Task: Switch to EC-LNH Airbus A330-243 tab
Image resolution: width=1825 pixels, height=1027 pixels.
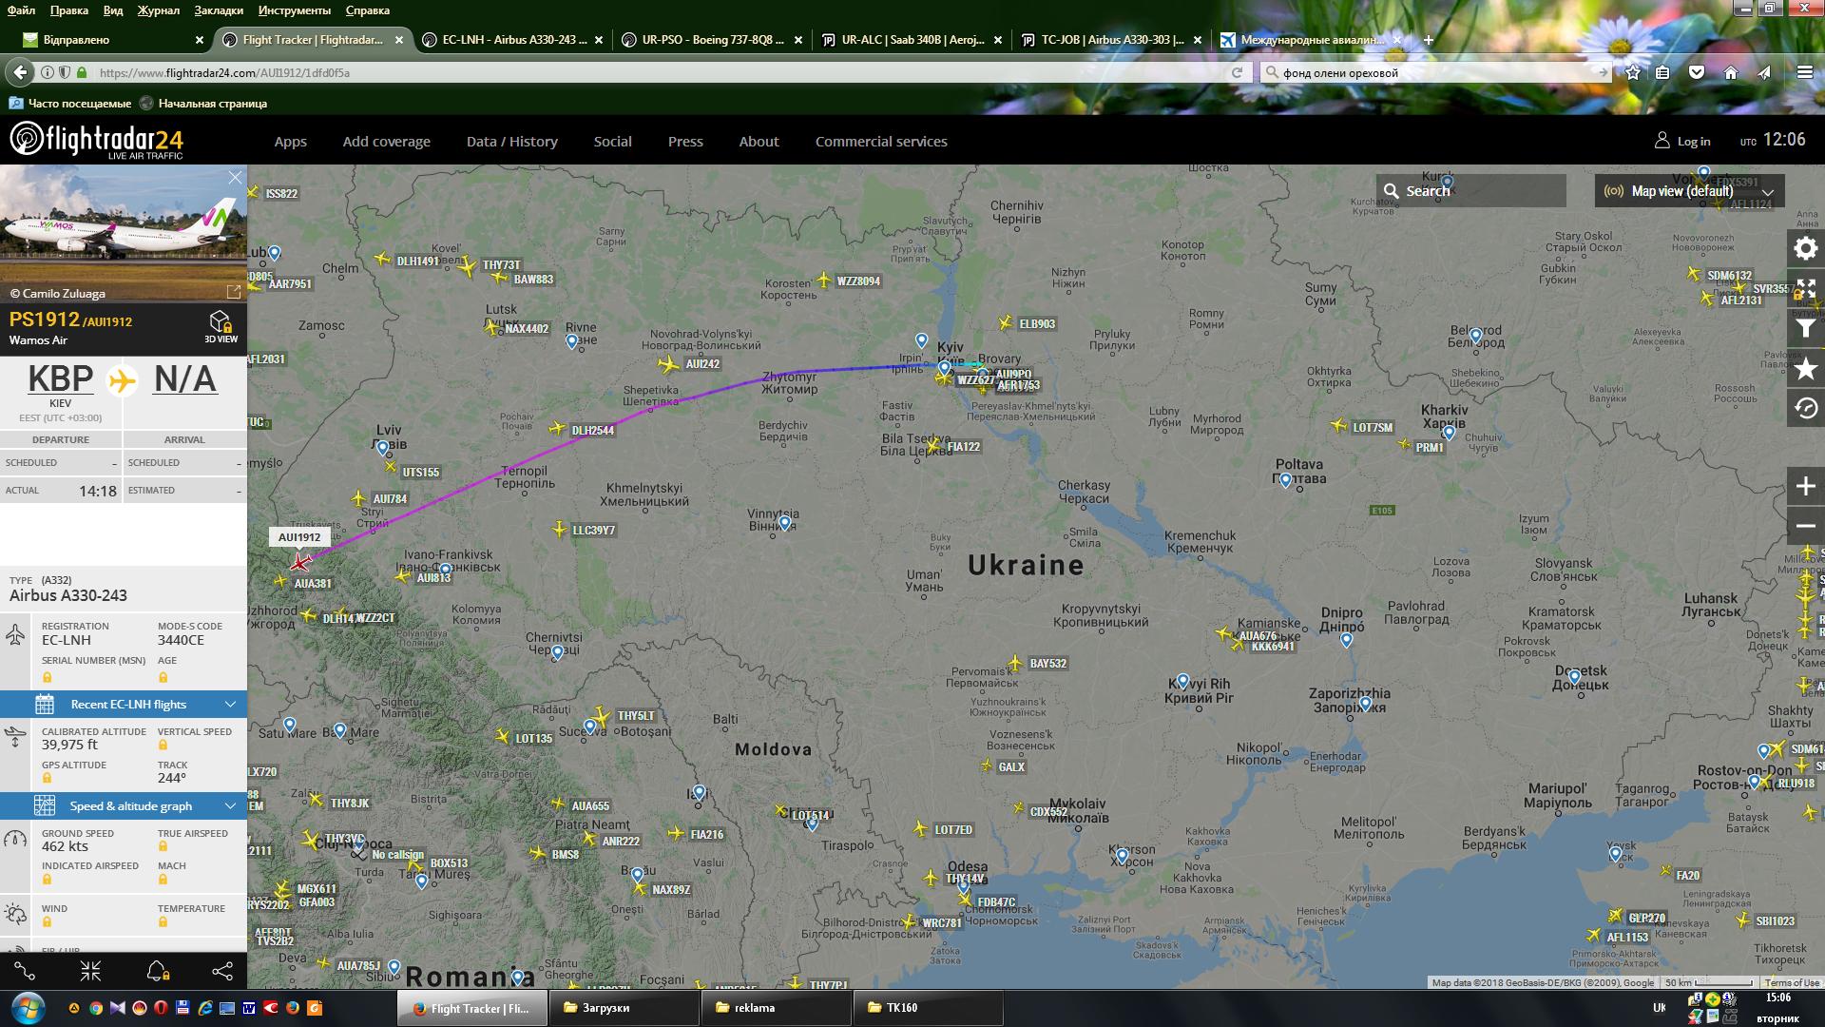Action: [513, 40]
